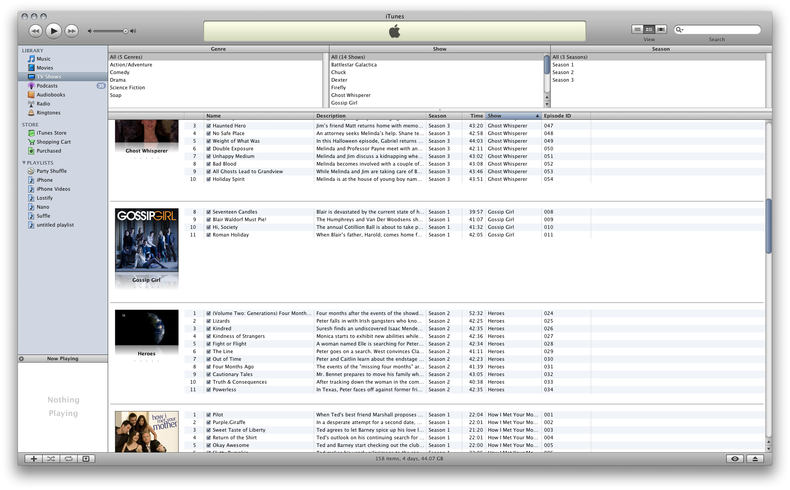Click the Music library icon
The width and height of the screenshot is (790, 490).
[x=31, y=59]
